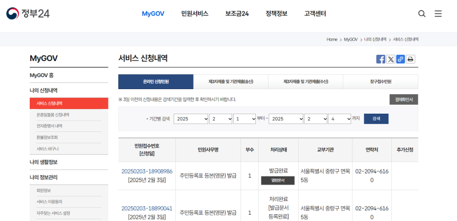Click 발급완료 status text

point(278,171)
